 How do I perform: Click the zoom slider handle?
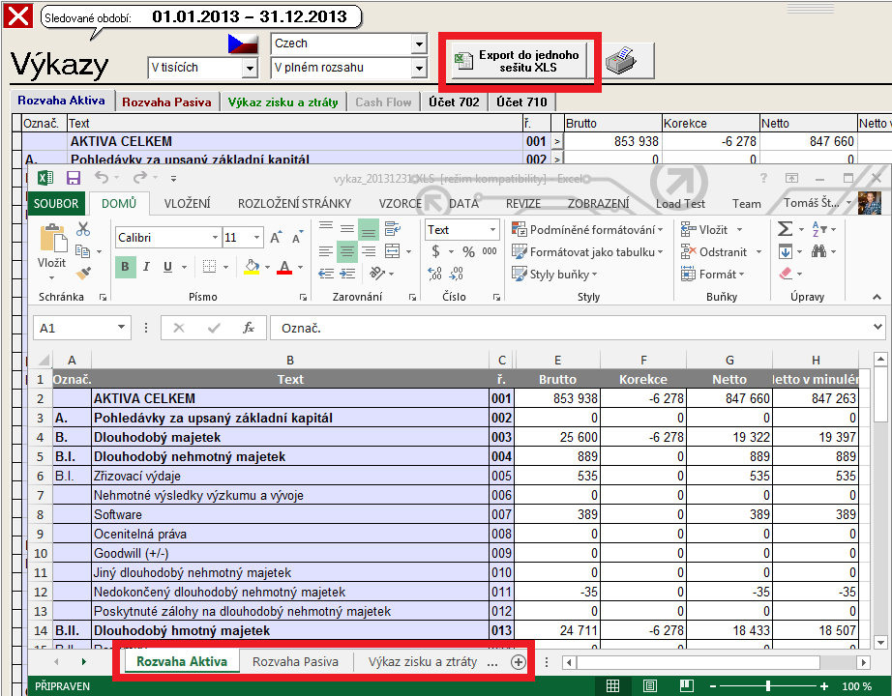768,685
